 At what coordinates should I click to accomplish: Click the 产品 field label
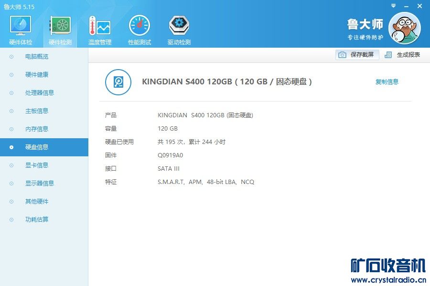pyautogui.click(x=111, y=115)
